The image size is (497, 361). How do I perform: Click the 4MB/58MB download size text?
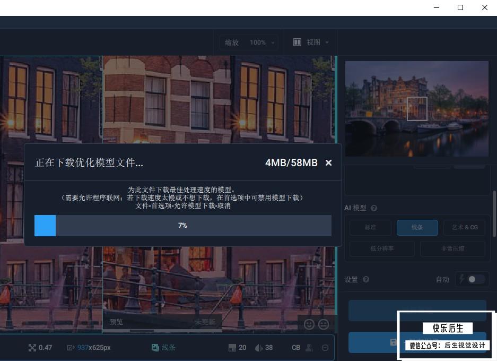click(291, 163)
